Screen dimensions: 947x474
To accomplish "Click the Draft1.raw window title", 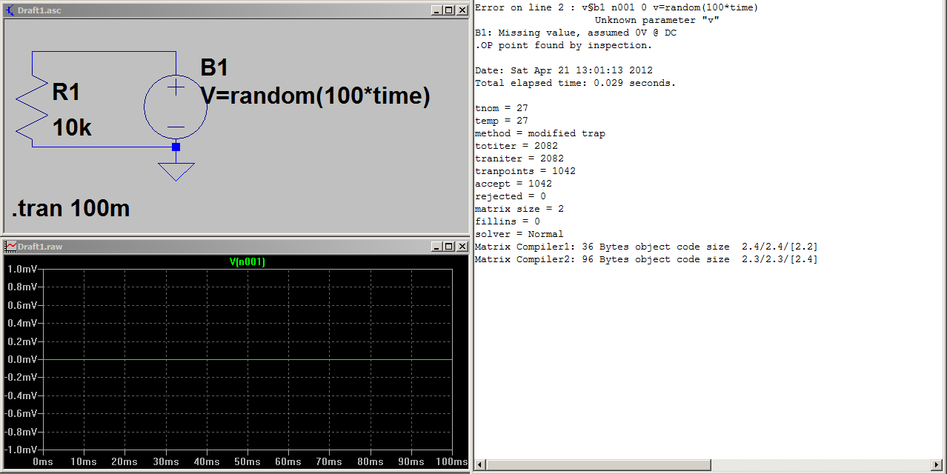I will [40, 246].
